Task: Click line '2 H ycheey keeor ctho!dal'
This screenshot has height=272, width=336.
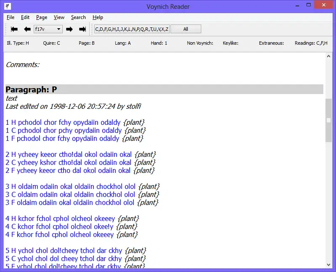Action: pos(81,154)
